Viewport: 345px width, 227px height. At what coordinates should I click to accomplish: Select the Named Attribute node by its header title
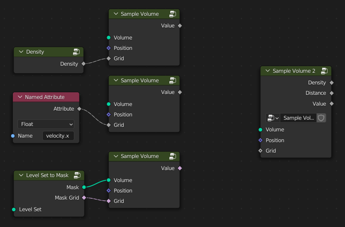click(45, 97)
